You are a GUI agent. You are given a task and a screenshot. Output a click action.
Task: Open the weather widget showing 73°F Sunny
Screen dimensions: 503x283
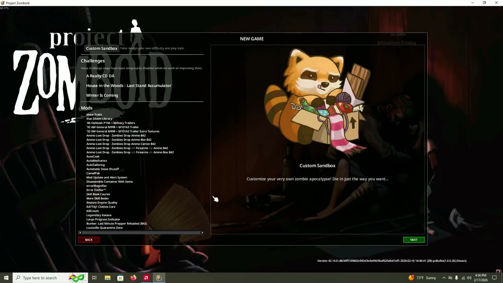[422, 278]
